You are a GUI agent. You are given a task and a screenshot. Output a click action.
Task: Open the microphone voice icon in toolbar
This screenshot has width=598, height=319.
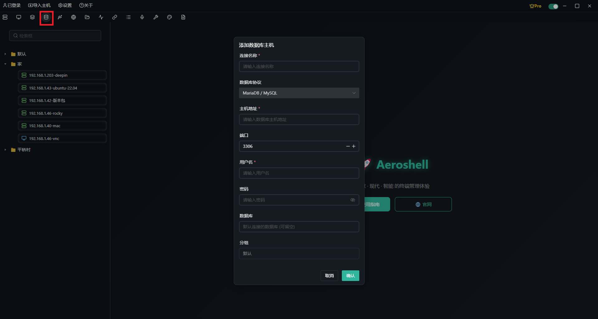pos(142,17)
